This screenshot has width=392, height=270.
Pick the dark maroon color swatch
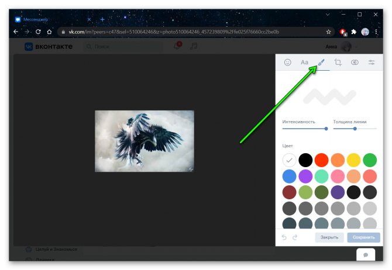click(289, 192)
